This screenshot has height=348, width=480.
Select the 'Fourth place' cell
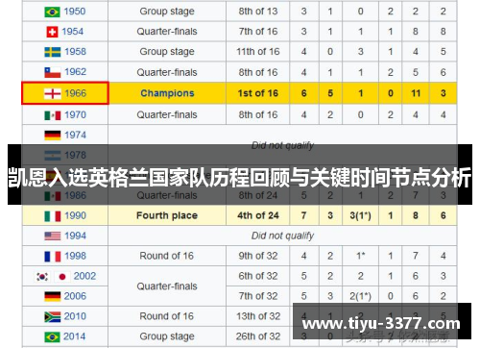167,215
